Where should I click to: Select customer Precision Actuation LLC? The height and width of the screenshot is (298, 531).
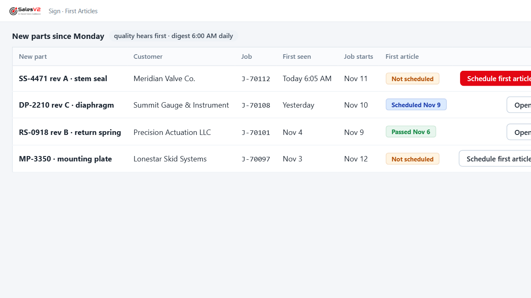coord(172,132)
